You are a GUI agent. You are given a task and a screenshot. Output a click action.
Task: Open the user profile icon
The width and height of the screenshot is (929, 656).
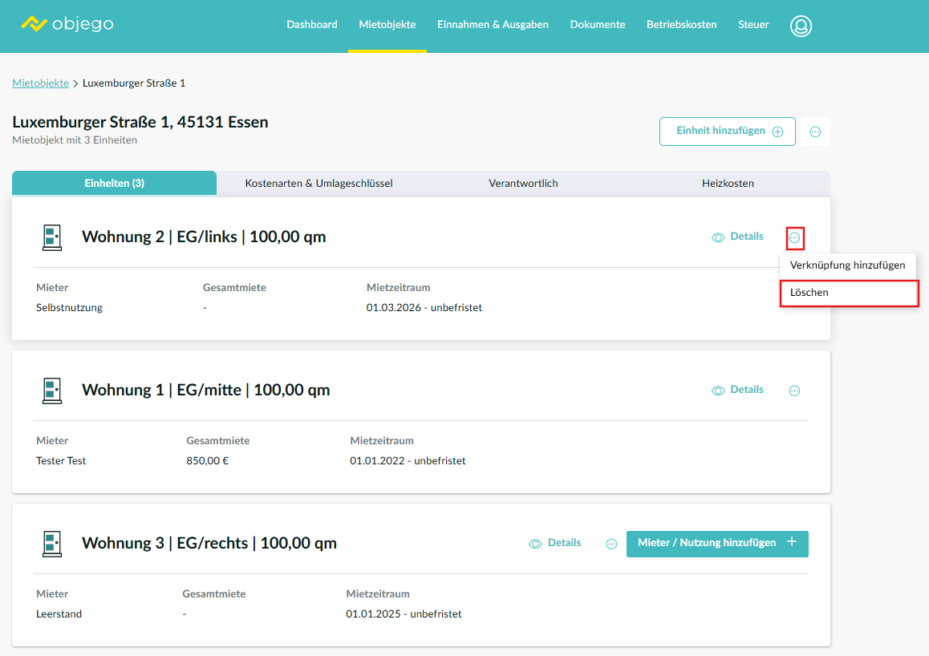click(801, 26)
